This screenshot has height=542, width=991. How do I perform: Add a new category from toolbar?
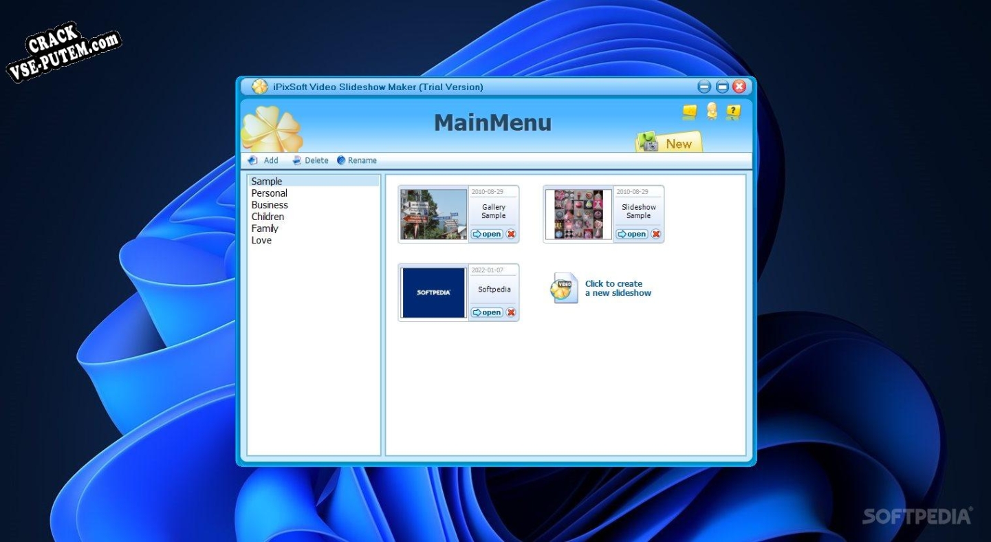pyautogui.click(x=263, y=160)
